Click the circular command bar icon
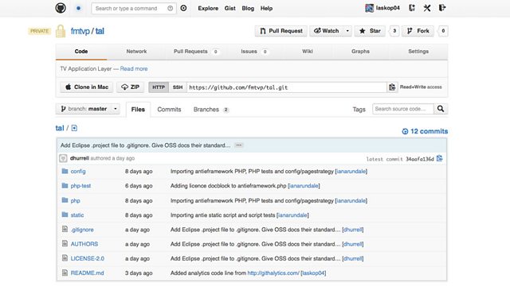This screenshot has height=286, width=510. (183, 8)
